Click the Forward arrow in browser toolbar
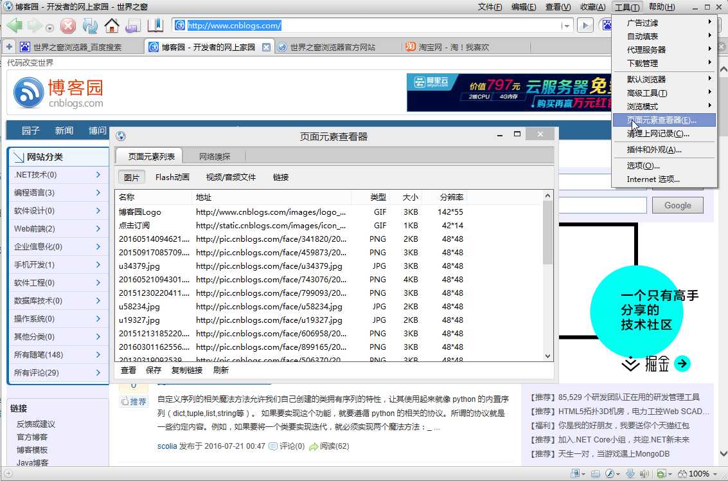This screenshot has width=728, height=481. (35, 26)
